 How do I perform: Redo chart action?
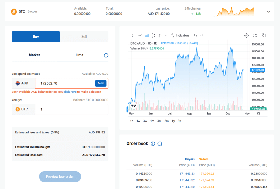click(x=201, y=35)
